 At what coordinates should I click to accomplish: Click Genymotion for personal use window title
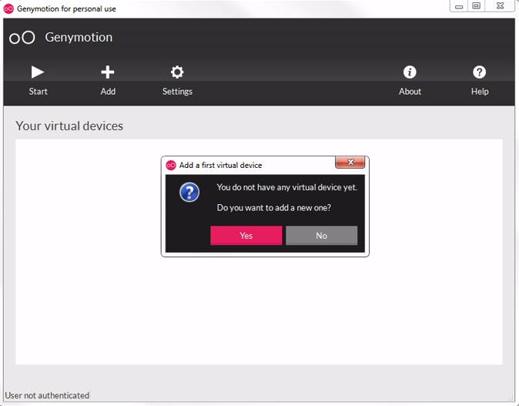(66, 9)
